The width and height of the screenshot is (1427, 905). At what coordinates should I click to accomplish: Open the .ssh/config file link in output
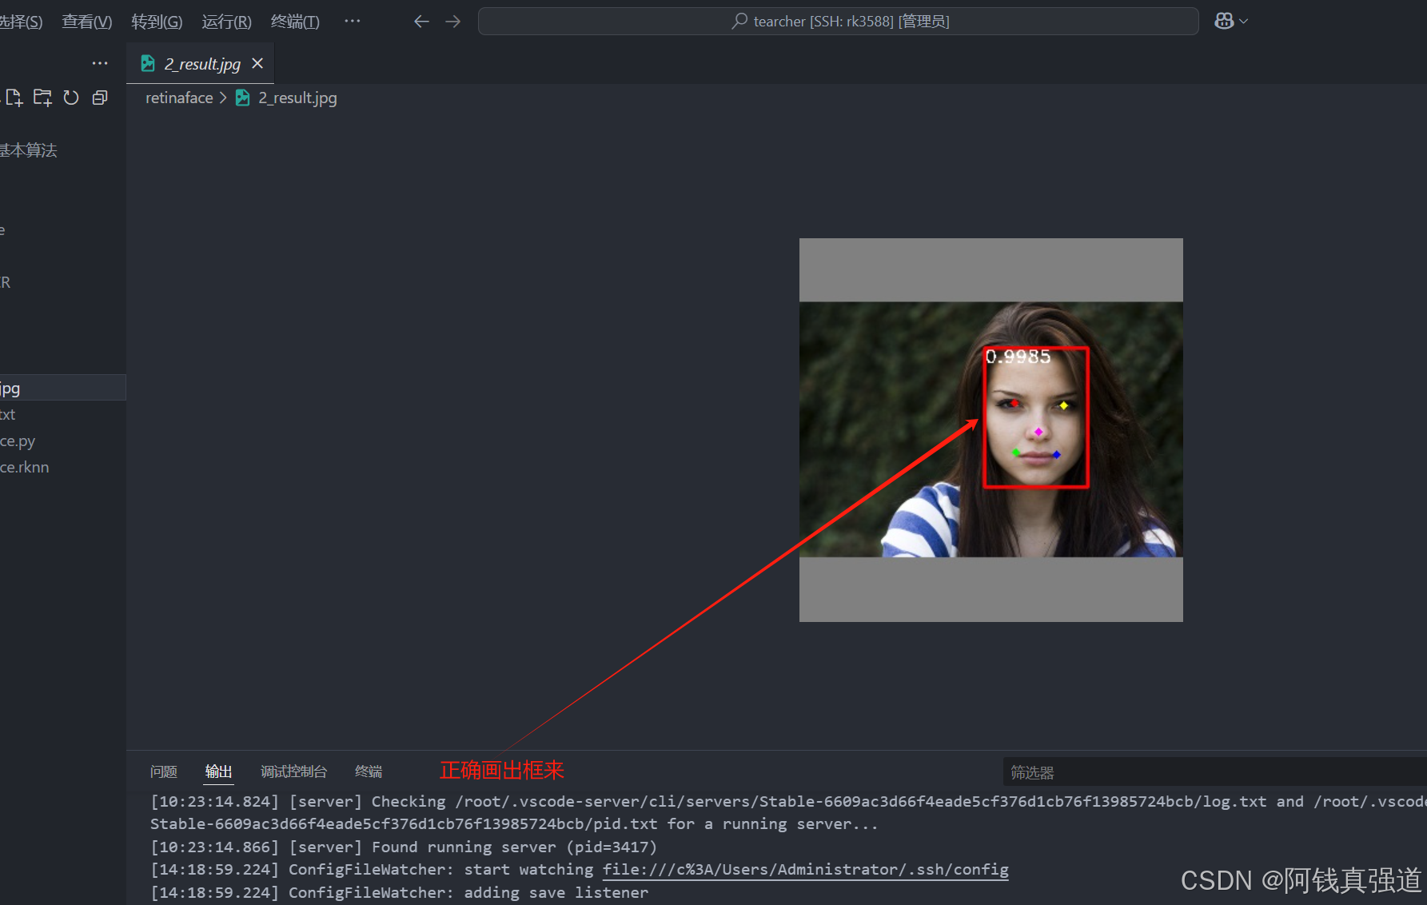(x=806, y=870)
